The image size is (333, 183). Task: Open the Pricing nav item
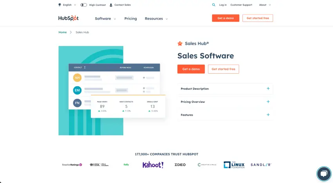[130, 19]
